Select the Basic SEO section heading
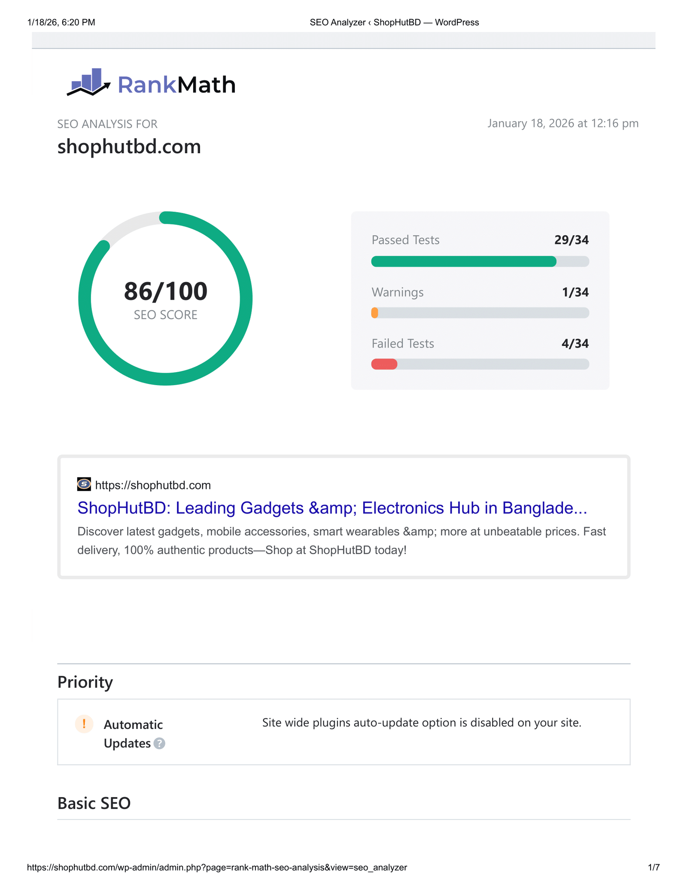This screenshot has width=687, height=889. pyautogui.click(x=94, y=803)
